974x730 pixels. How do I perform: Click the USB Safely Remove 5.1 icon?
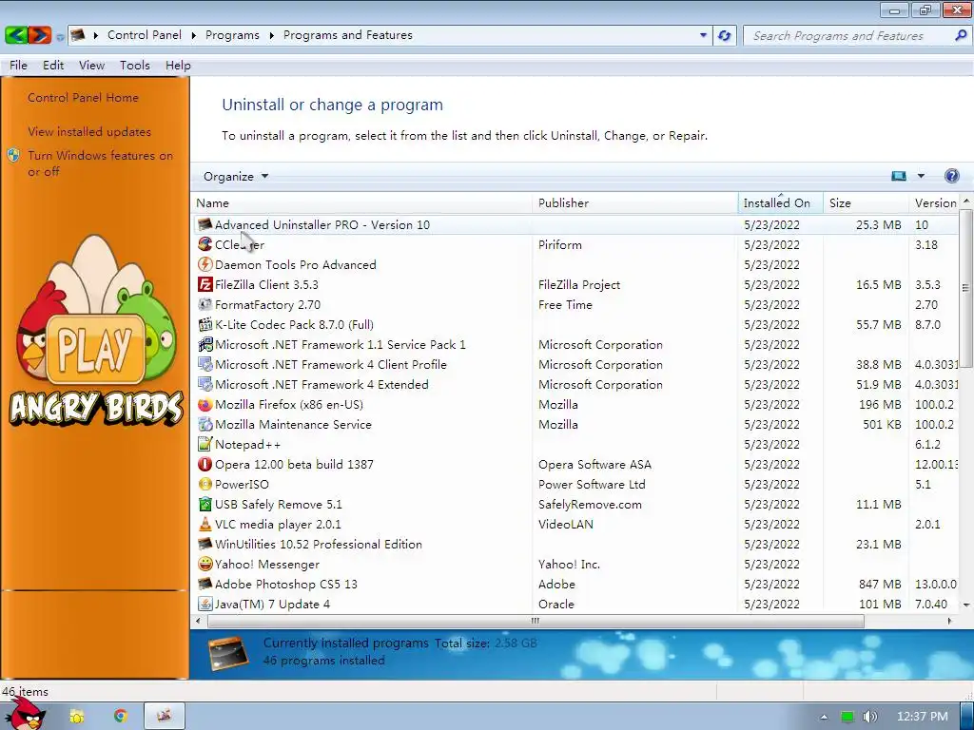point(205,505)
